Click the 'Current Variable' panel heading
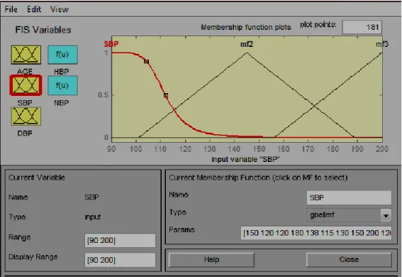Viewport: 402px width, 277px height. [x=37, y=178]
